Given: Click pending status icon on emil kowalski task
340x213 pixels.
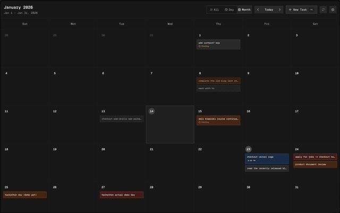Looking at the screenshot, I should (x=199, y=122).
